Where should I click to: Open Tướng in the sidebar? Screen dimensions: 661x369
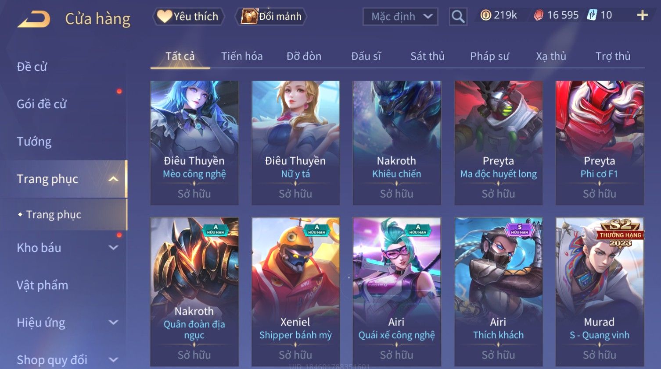(x=34, y=142)
